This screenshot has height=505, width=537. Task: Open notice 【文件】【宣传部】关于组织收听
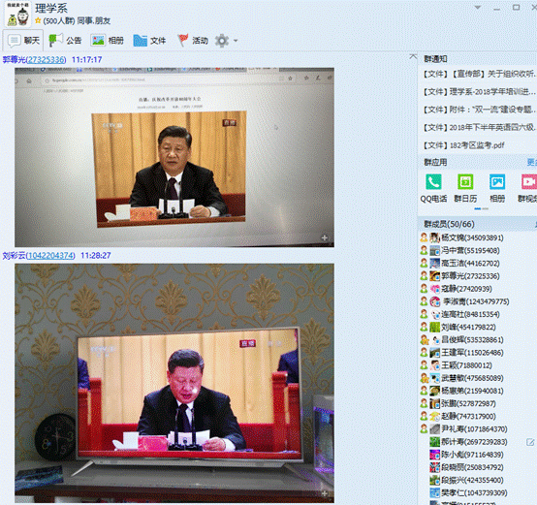[479, 74]
